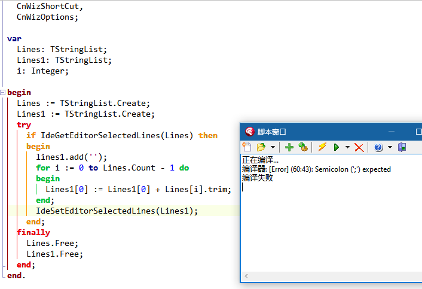Minimize the script window

pyautogui.click(x=392, y=132)
